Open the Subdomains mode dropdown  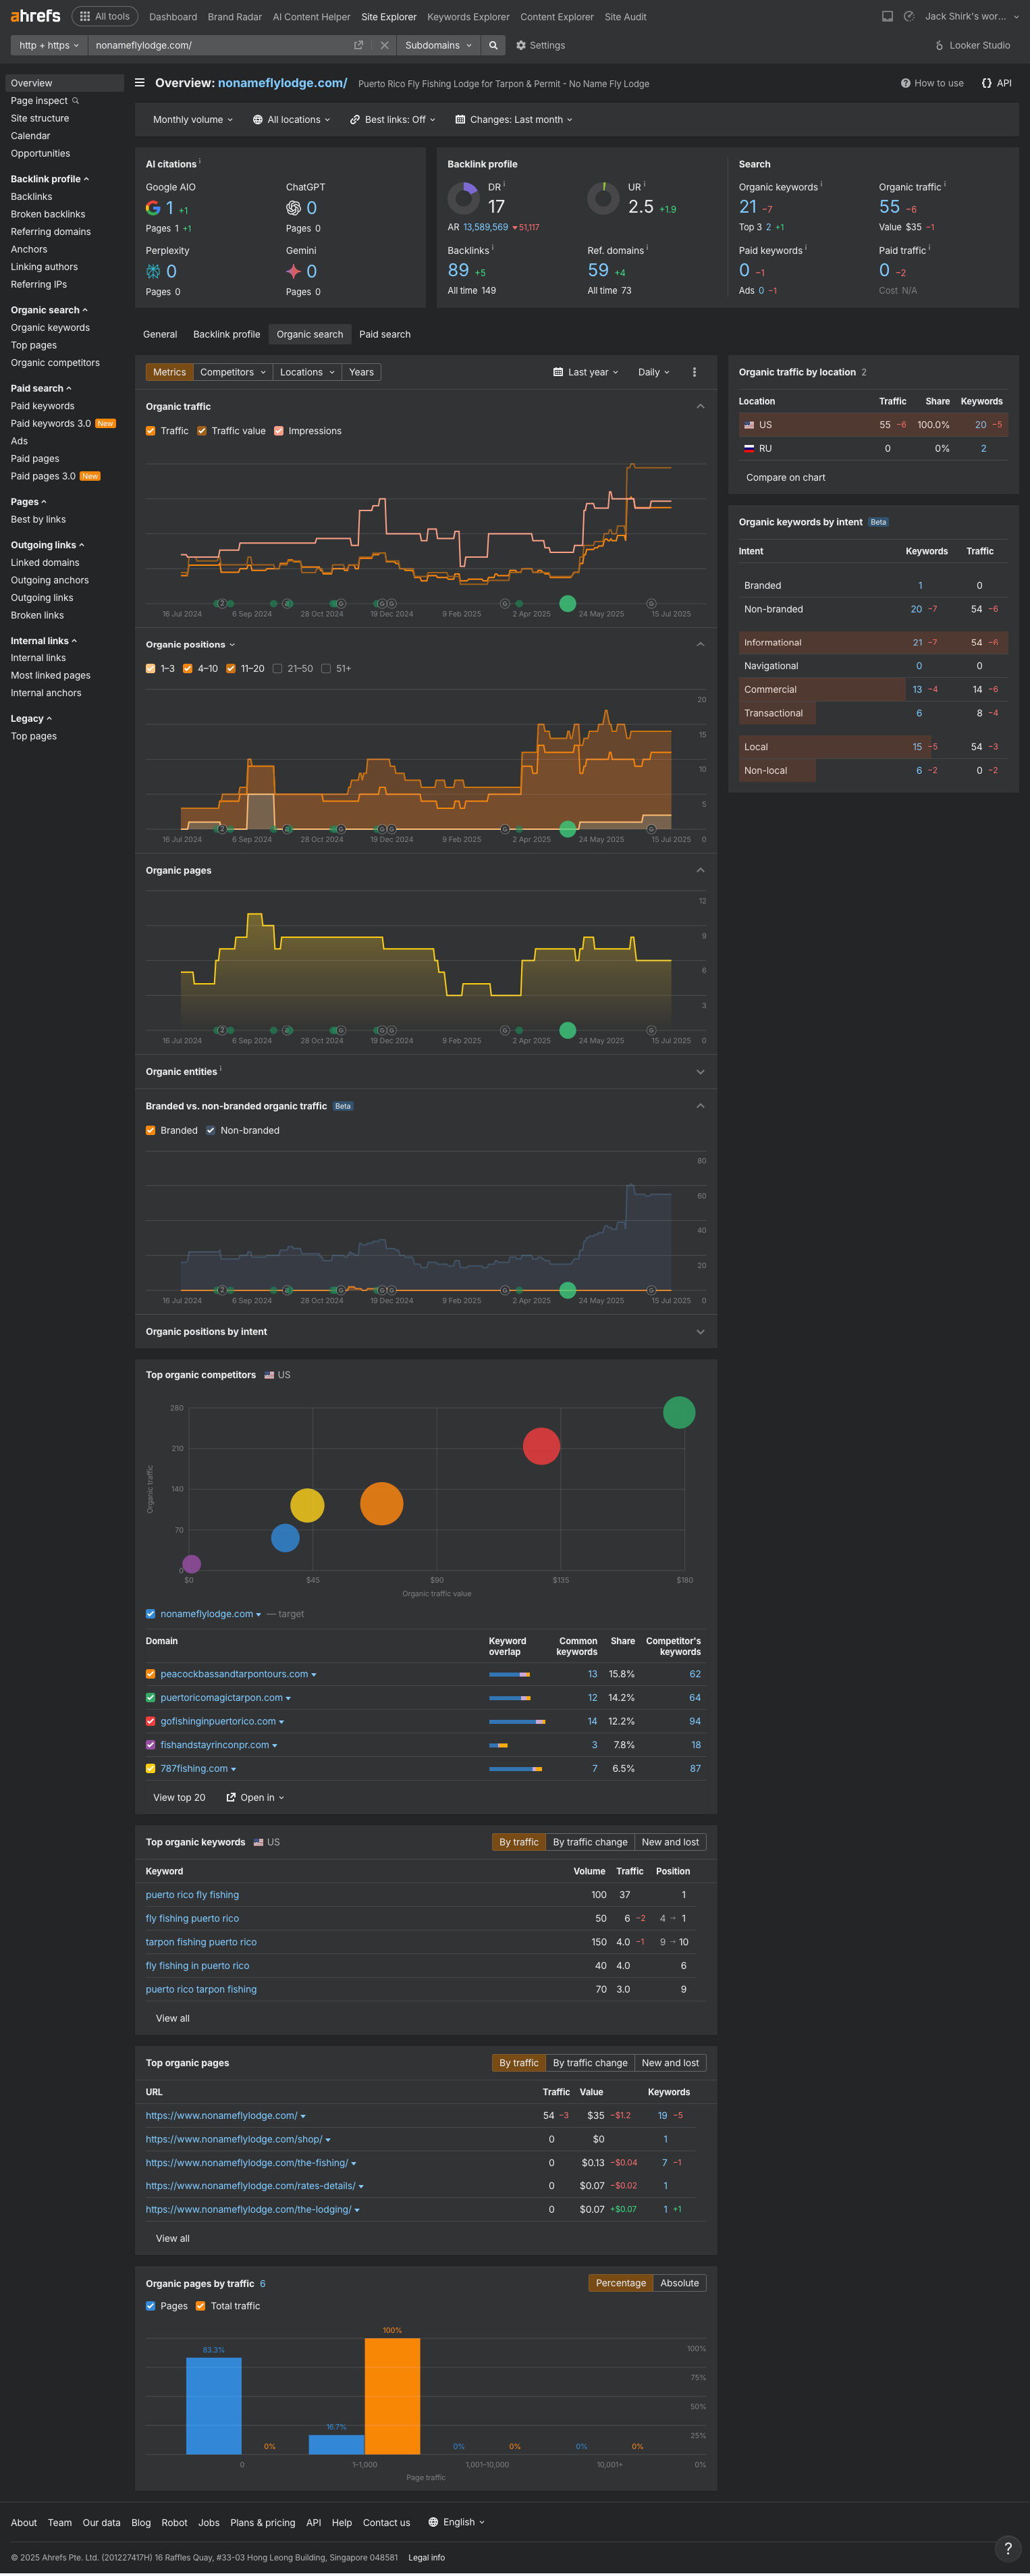[x=438, y=45]
